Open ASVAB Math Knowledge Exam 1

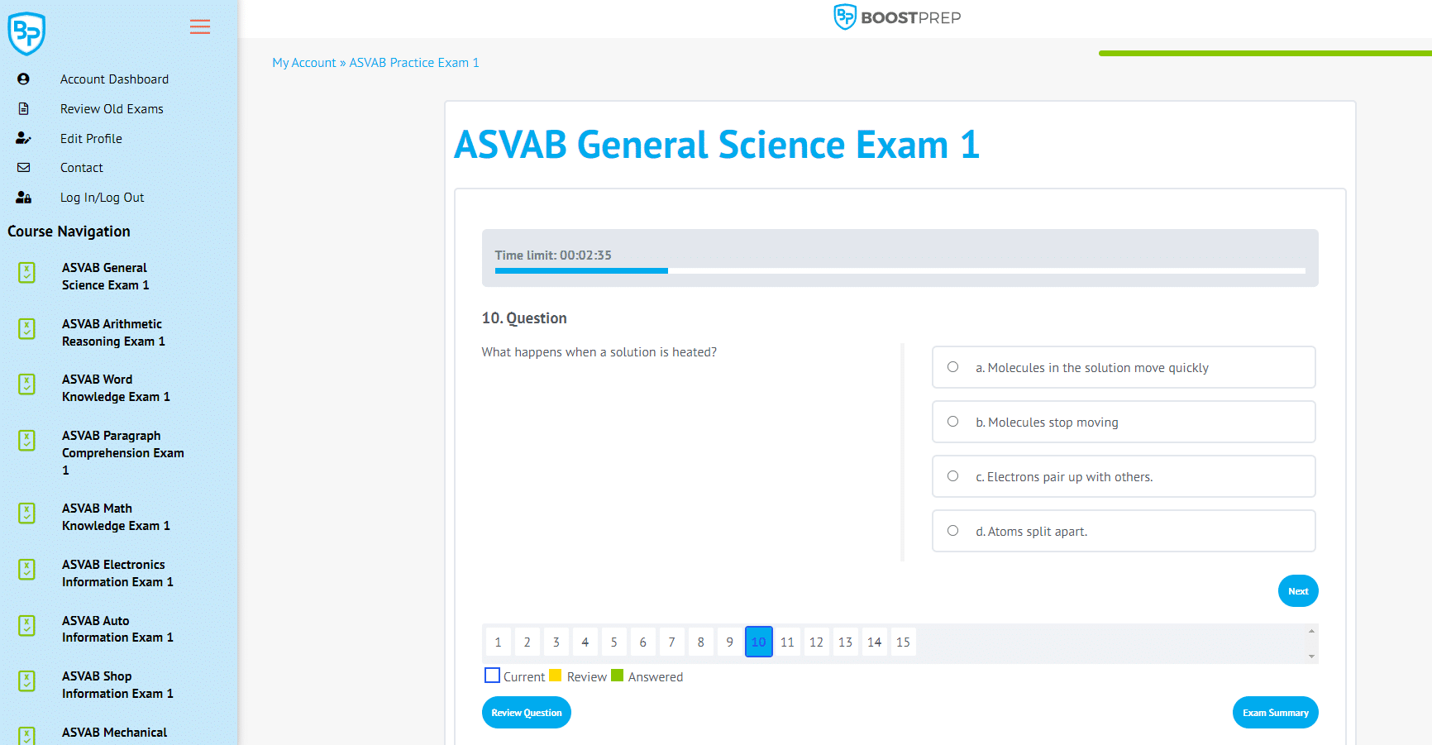[x=116, y=516]
